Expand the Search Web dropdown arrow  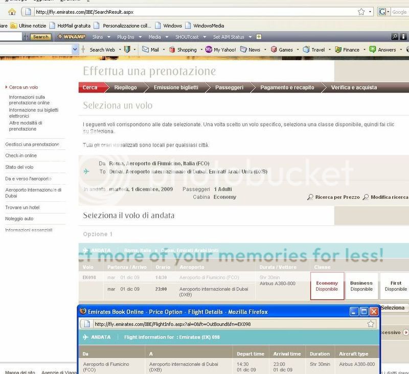tap(121, 50)
